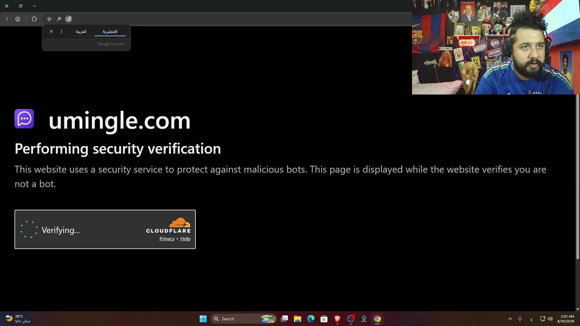Open File Explorer from taskbar
This screenshot has height=326, width=580.
(x=298, y=319)
